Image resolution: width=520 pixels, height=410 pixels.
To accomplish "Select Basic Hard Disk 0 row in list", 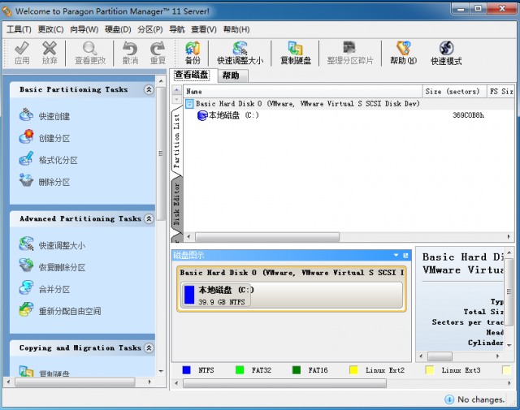I will click(349, 104).
